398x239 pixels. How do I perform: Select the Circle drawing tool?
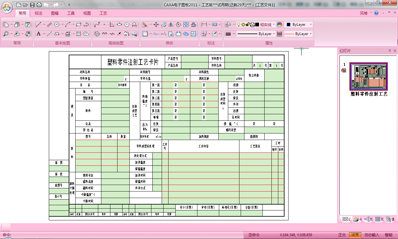(57, 25)
